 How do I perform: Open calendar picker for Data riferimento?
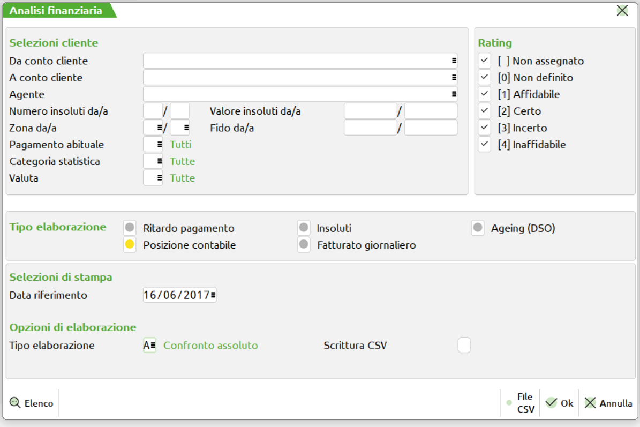click(x=213, y=295)
